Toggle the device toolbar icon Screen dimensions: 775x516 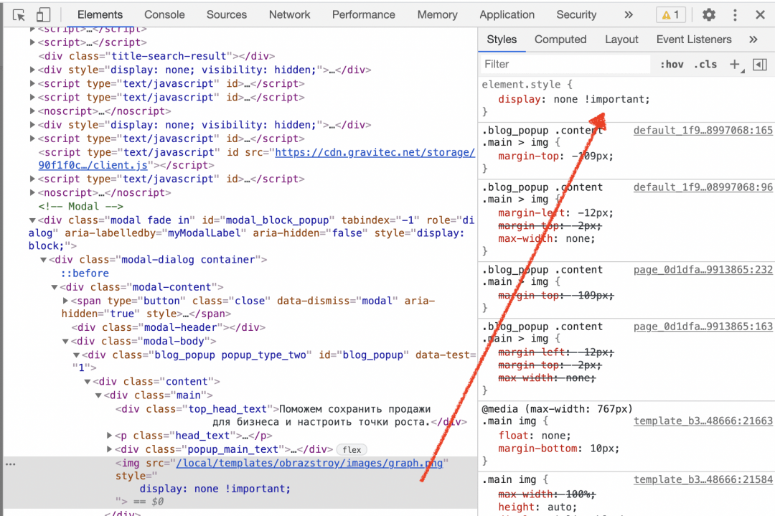tap(44, 14)
